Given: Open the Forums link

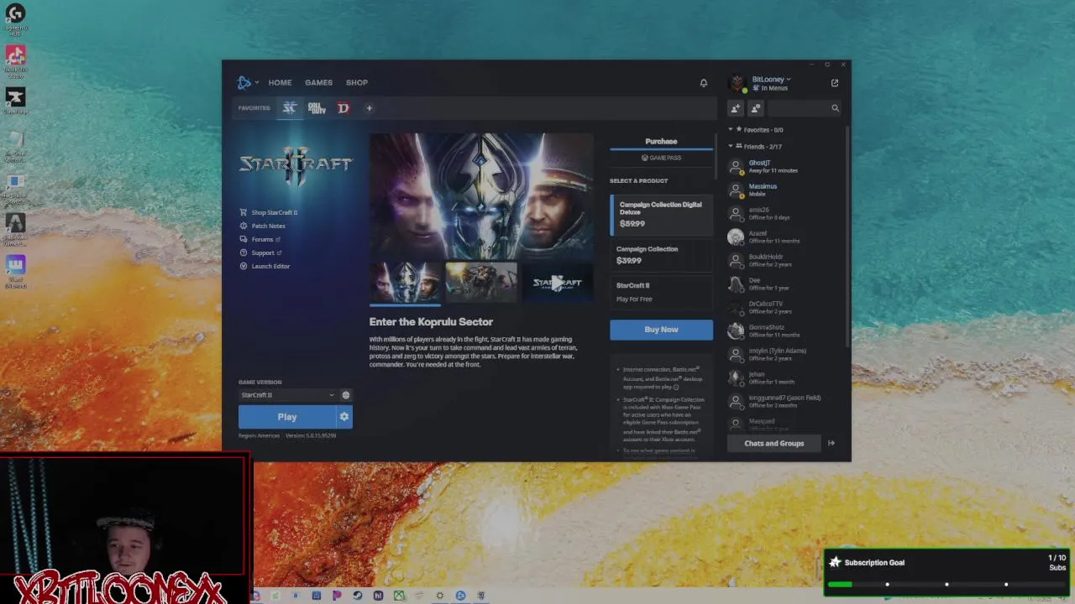Looking at the screenshot, I should point(265,239).
